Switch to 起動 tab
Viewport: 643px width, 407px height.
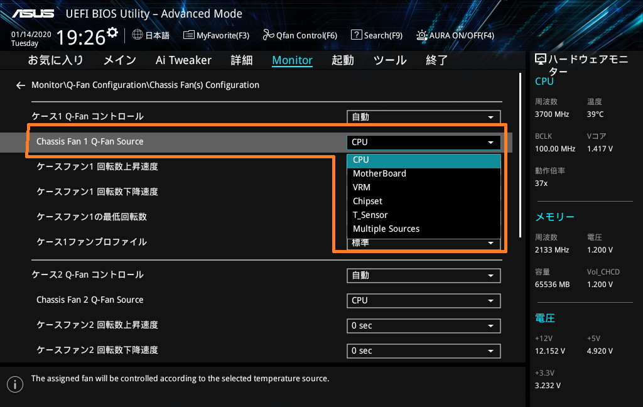coord(343,60)
